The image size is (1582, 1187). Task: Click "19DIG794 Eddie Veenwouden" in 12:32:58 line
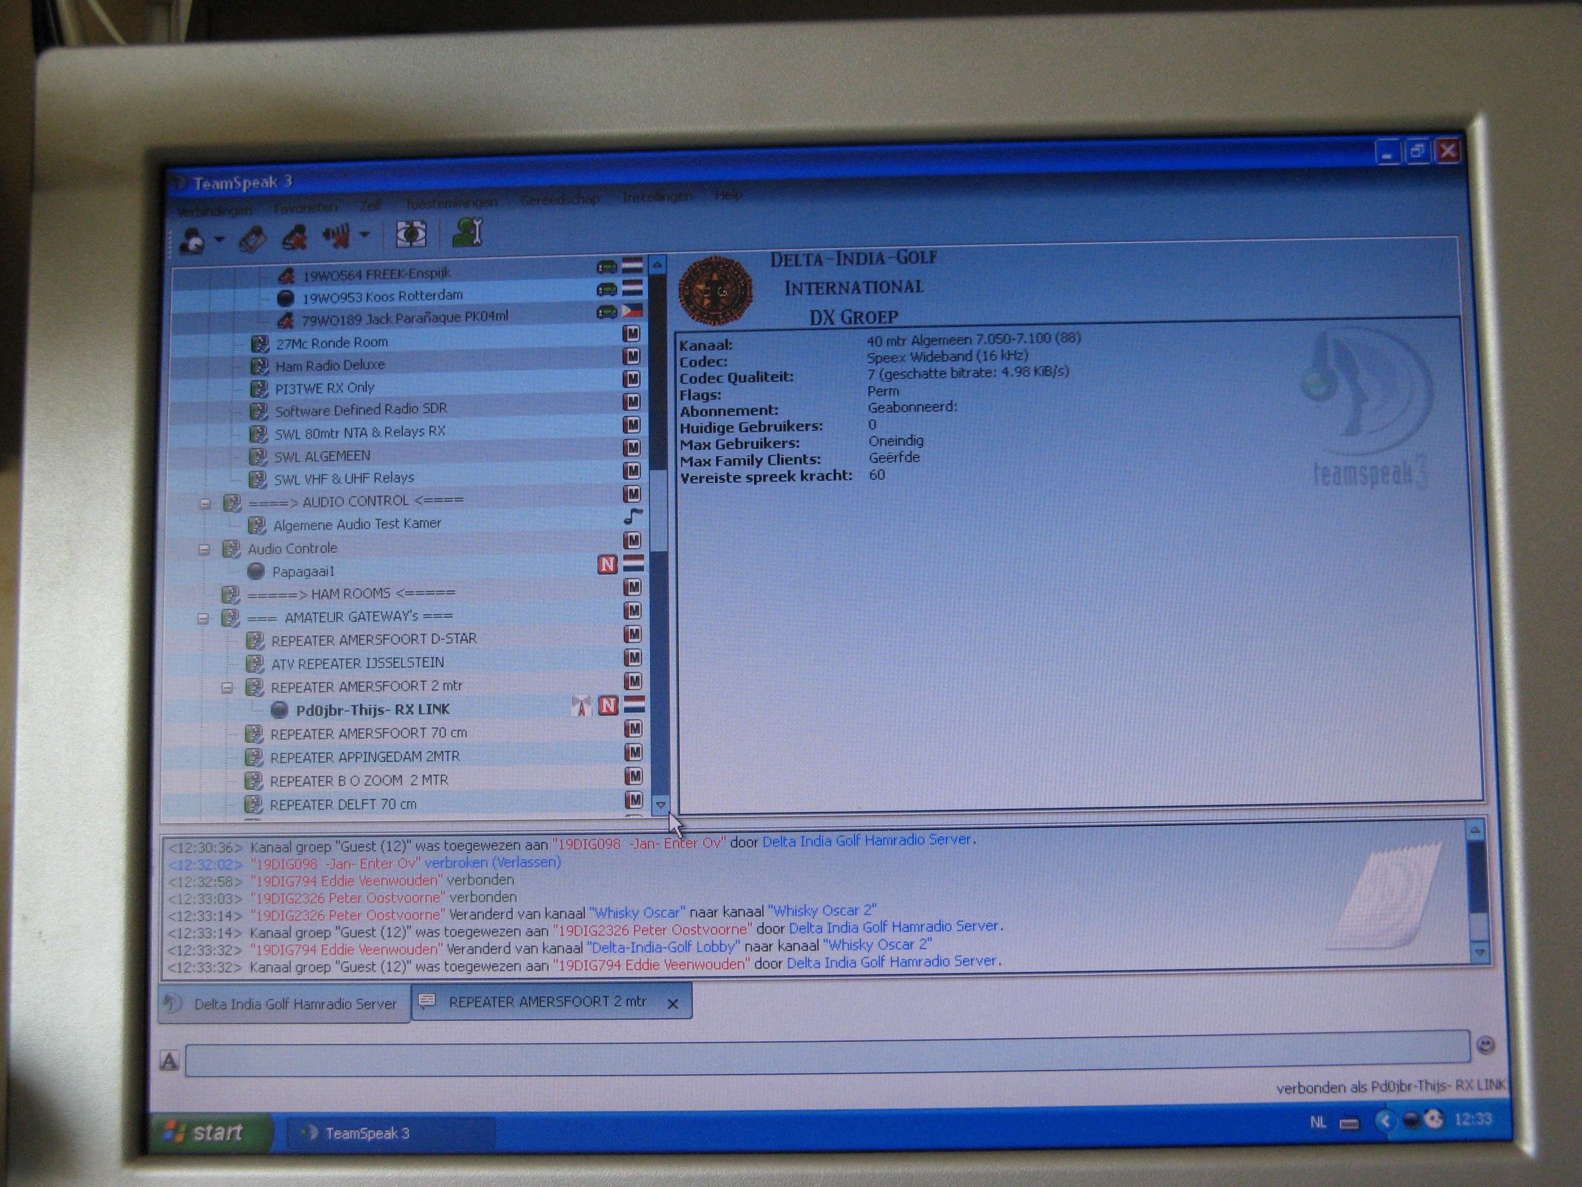[347, 881]
